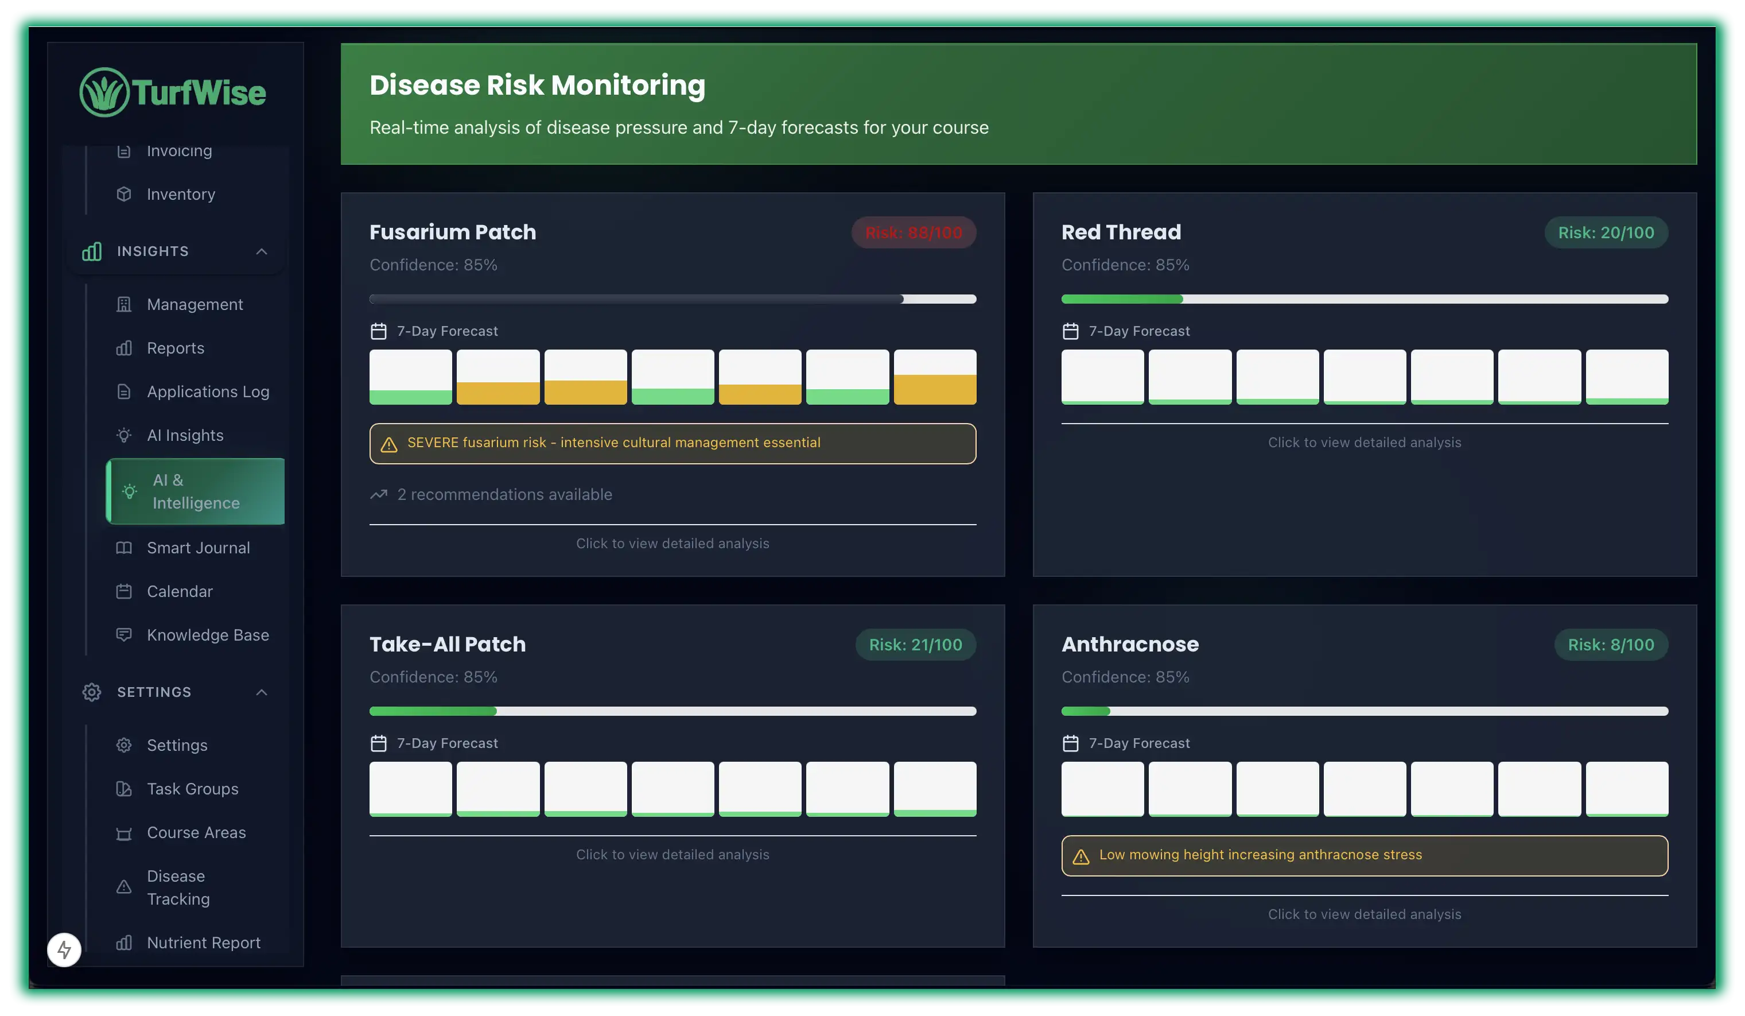Select the Nutrient Report chart icon
Screen dimensions: 1745x1016
pyautogui.click(x=125, y=943)
